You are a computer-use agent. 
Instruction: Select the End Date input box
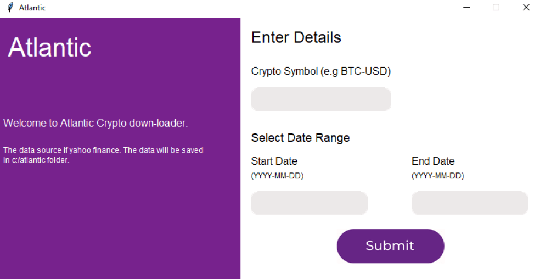click(470, 203)
